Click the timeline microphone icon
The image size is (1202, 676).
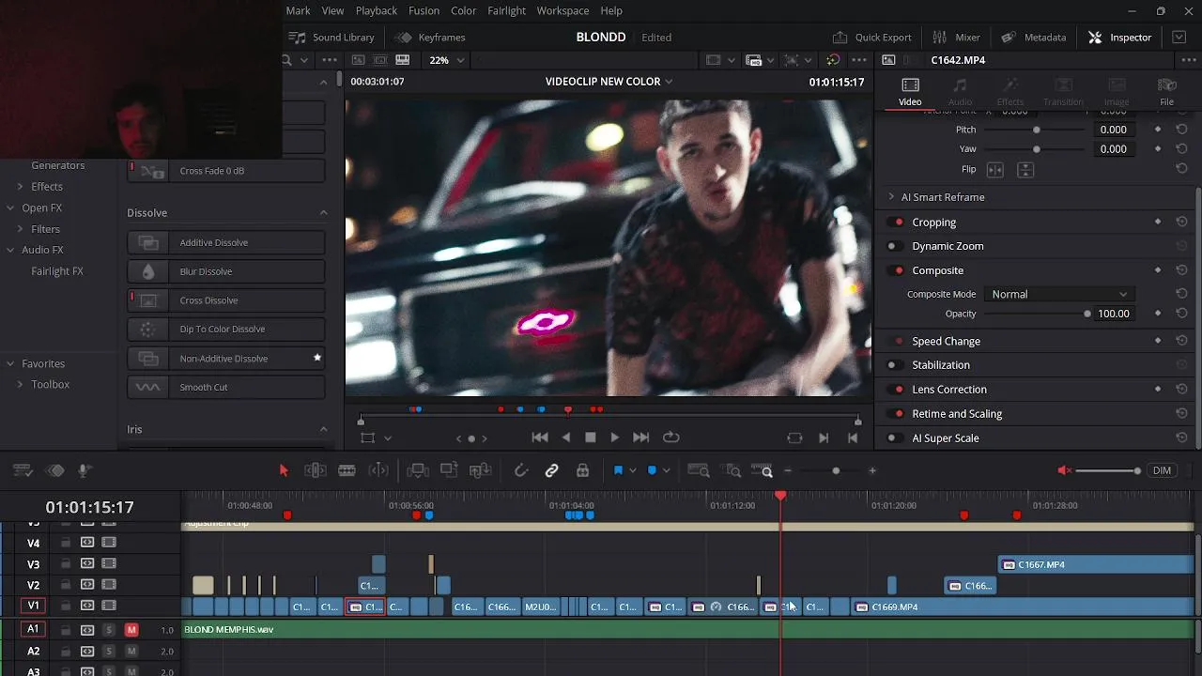point(85,470)
